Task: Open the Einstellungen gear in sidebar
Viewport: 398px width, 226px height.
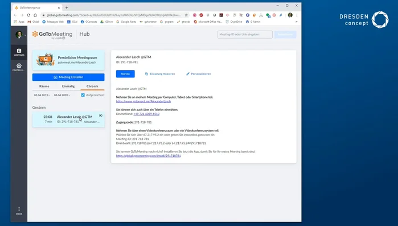Action: pyautogui.click(x=19, y=67)
